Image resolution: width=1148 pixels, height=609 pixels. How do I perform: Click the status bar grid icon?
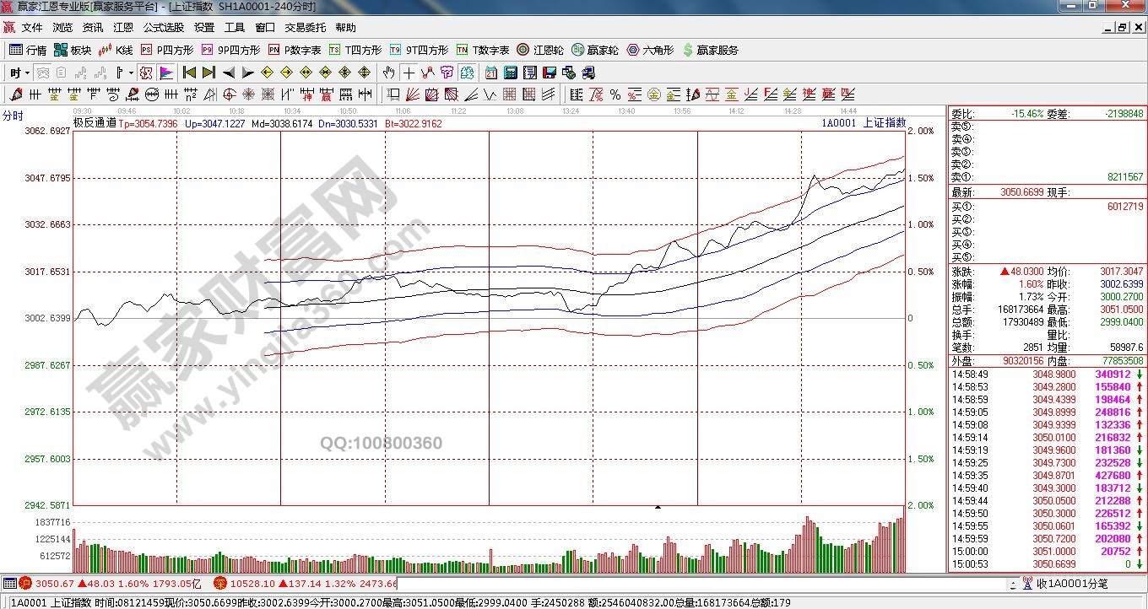9,583
